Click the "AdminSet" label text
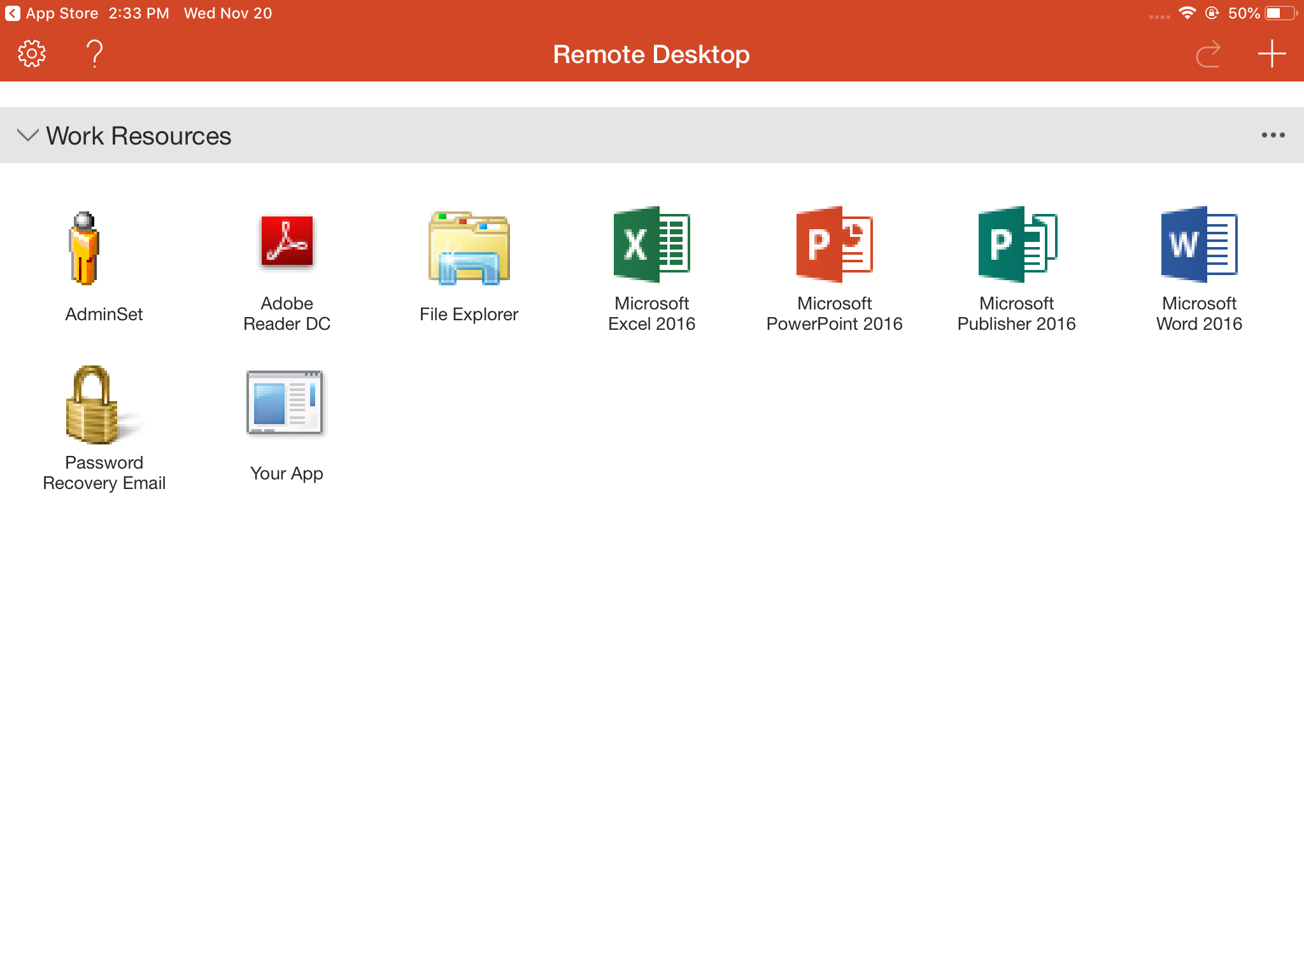 (104, 314)
